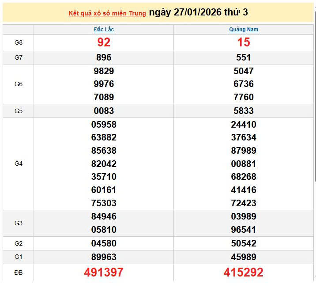Select Quảng Nam G7 result 551
This screenshot has width=316, height=288.
coord(244,57)
